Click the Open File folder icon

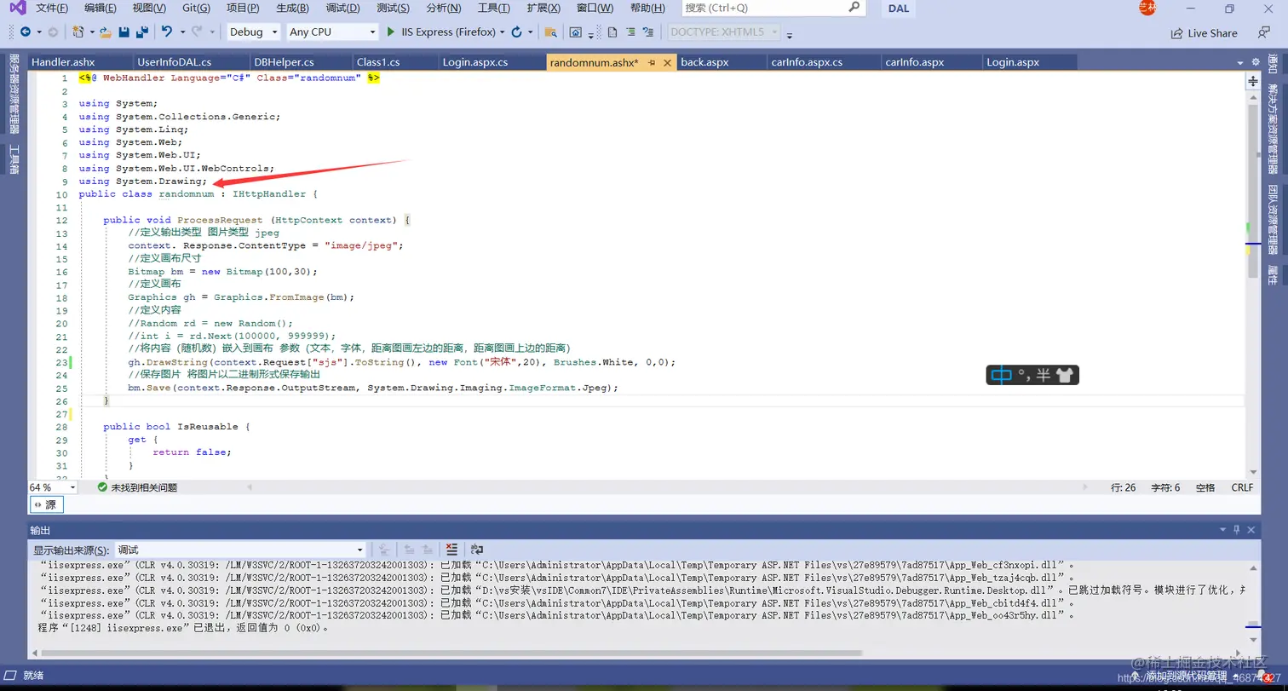(106, 32)
